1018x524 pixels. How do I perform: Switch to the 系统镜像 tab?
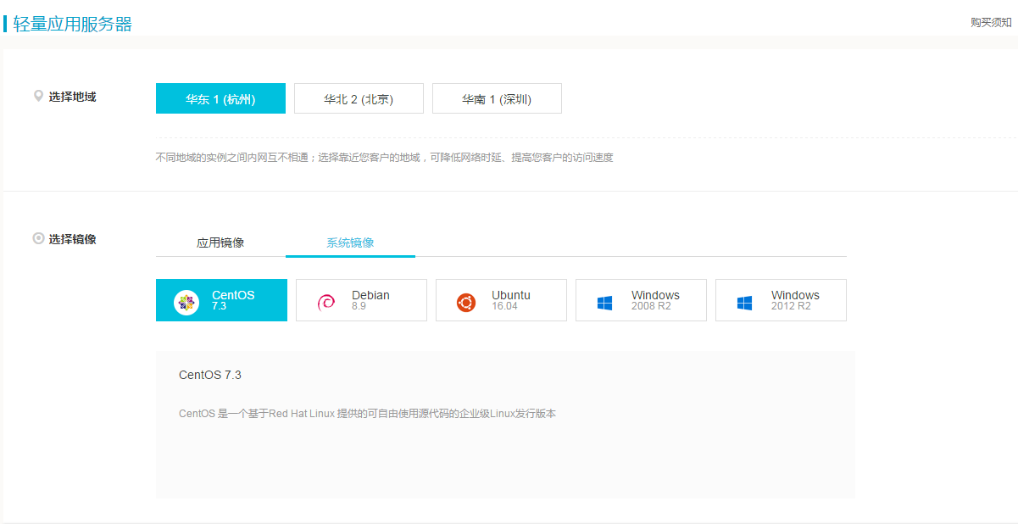tap(350, 242)
